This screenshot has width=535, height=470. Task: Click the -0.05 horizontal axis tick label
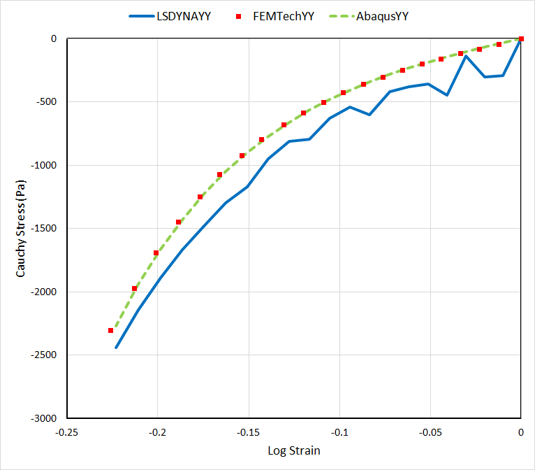(x=430, y=432)
